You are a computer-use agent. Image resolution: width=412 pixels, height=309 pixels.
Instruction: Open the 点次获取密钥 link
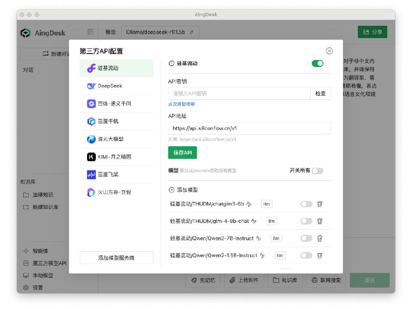(182, 104)
